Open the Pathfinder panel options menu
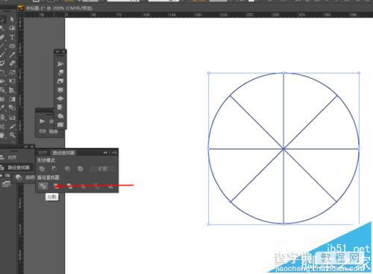Image resolution: width=373 pixels, height=274 pixels. pos(114,153)
